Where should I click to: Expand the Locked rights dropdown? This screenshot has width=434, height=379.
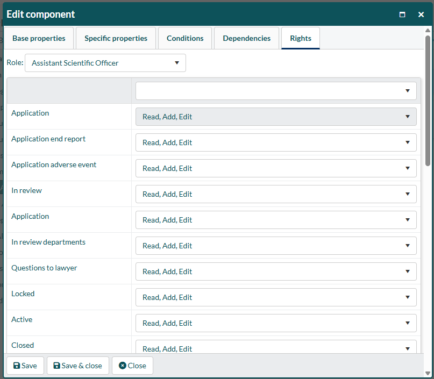(276, 297)
